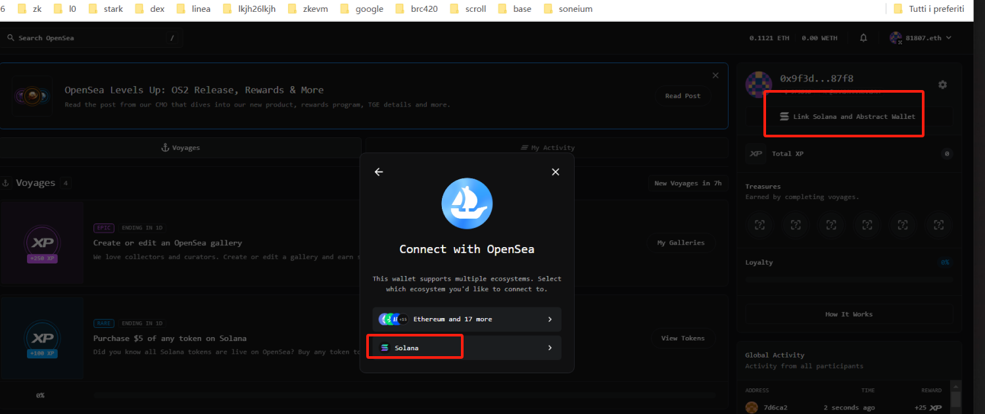Open the How It Works button
The height and width of the screenshot is (414, 985).
tap(849, 314)
